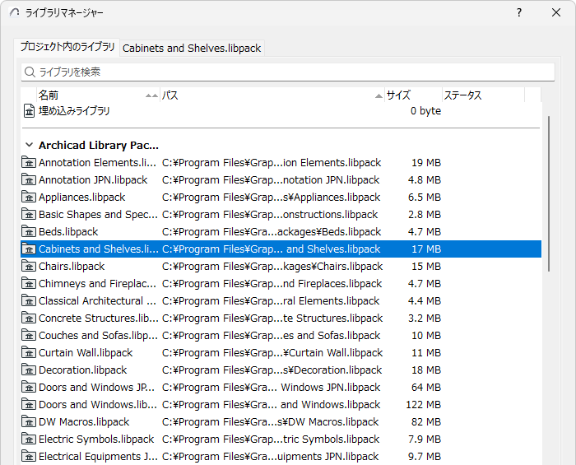
Task: Select the 埋め込みライブラリ row name
Action: [74, 111]
